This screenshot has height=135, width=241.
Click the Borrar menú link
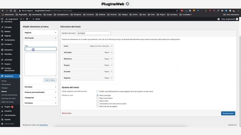(x=67, y=113)
